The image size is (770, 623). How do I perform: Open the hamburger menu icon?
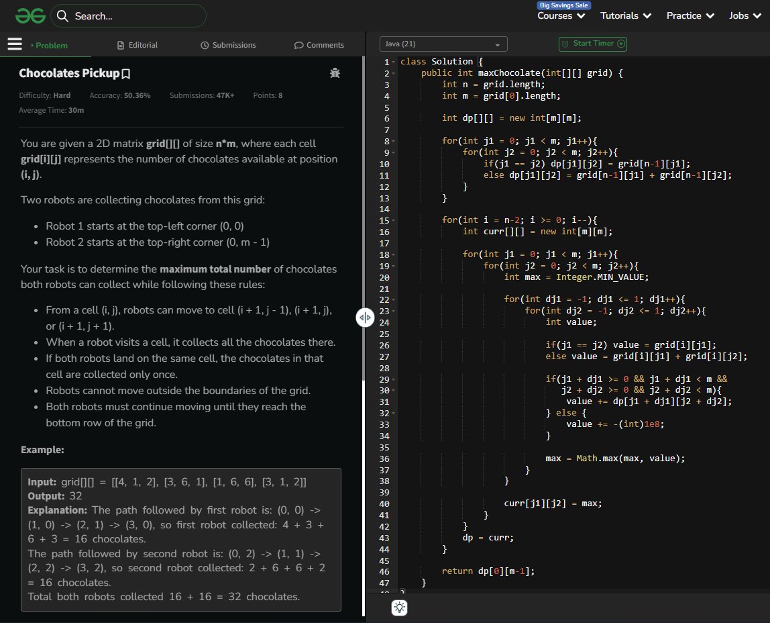pos(15,44)
